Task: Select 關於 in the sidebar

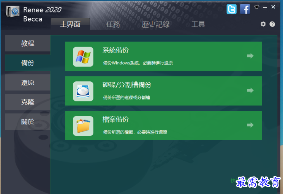Action: (28, 122)
